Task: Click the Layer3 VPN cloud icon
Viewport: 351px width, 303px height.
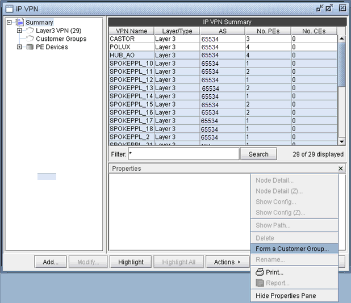Action: click(30, 31)
